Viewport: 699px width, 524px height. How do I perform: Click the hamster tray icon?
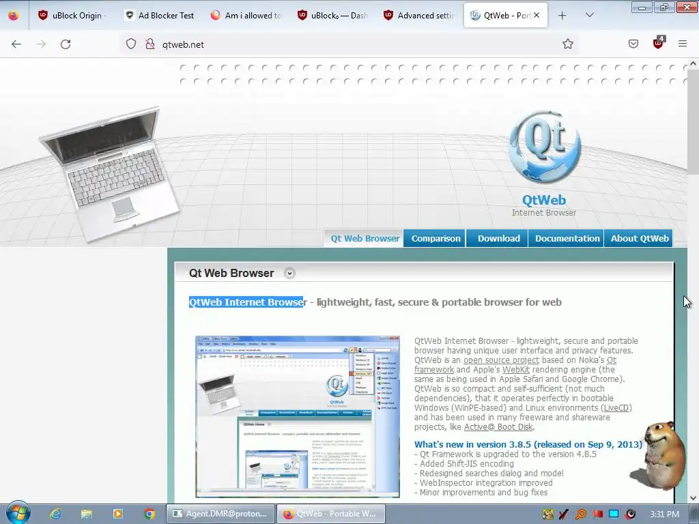[x=548, y=514]
